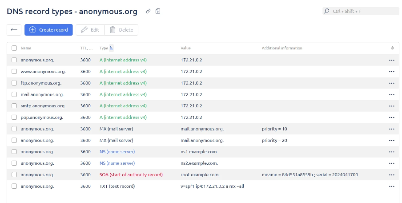Viewport: 402px width, 203px height.
Task: Select the TXT record row checkbox
Action: tap(14, 187)
